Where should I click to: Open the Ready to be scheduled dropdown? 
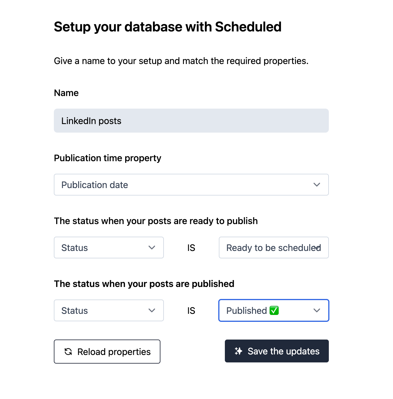coord(274,248)
